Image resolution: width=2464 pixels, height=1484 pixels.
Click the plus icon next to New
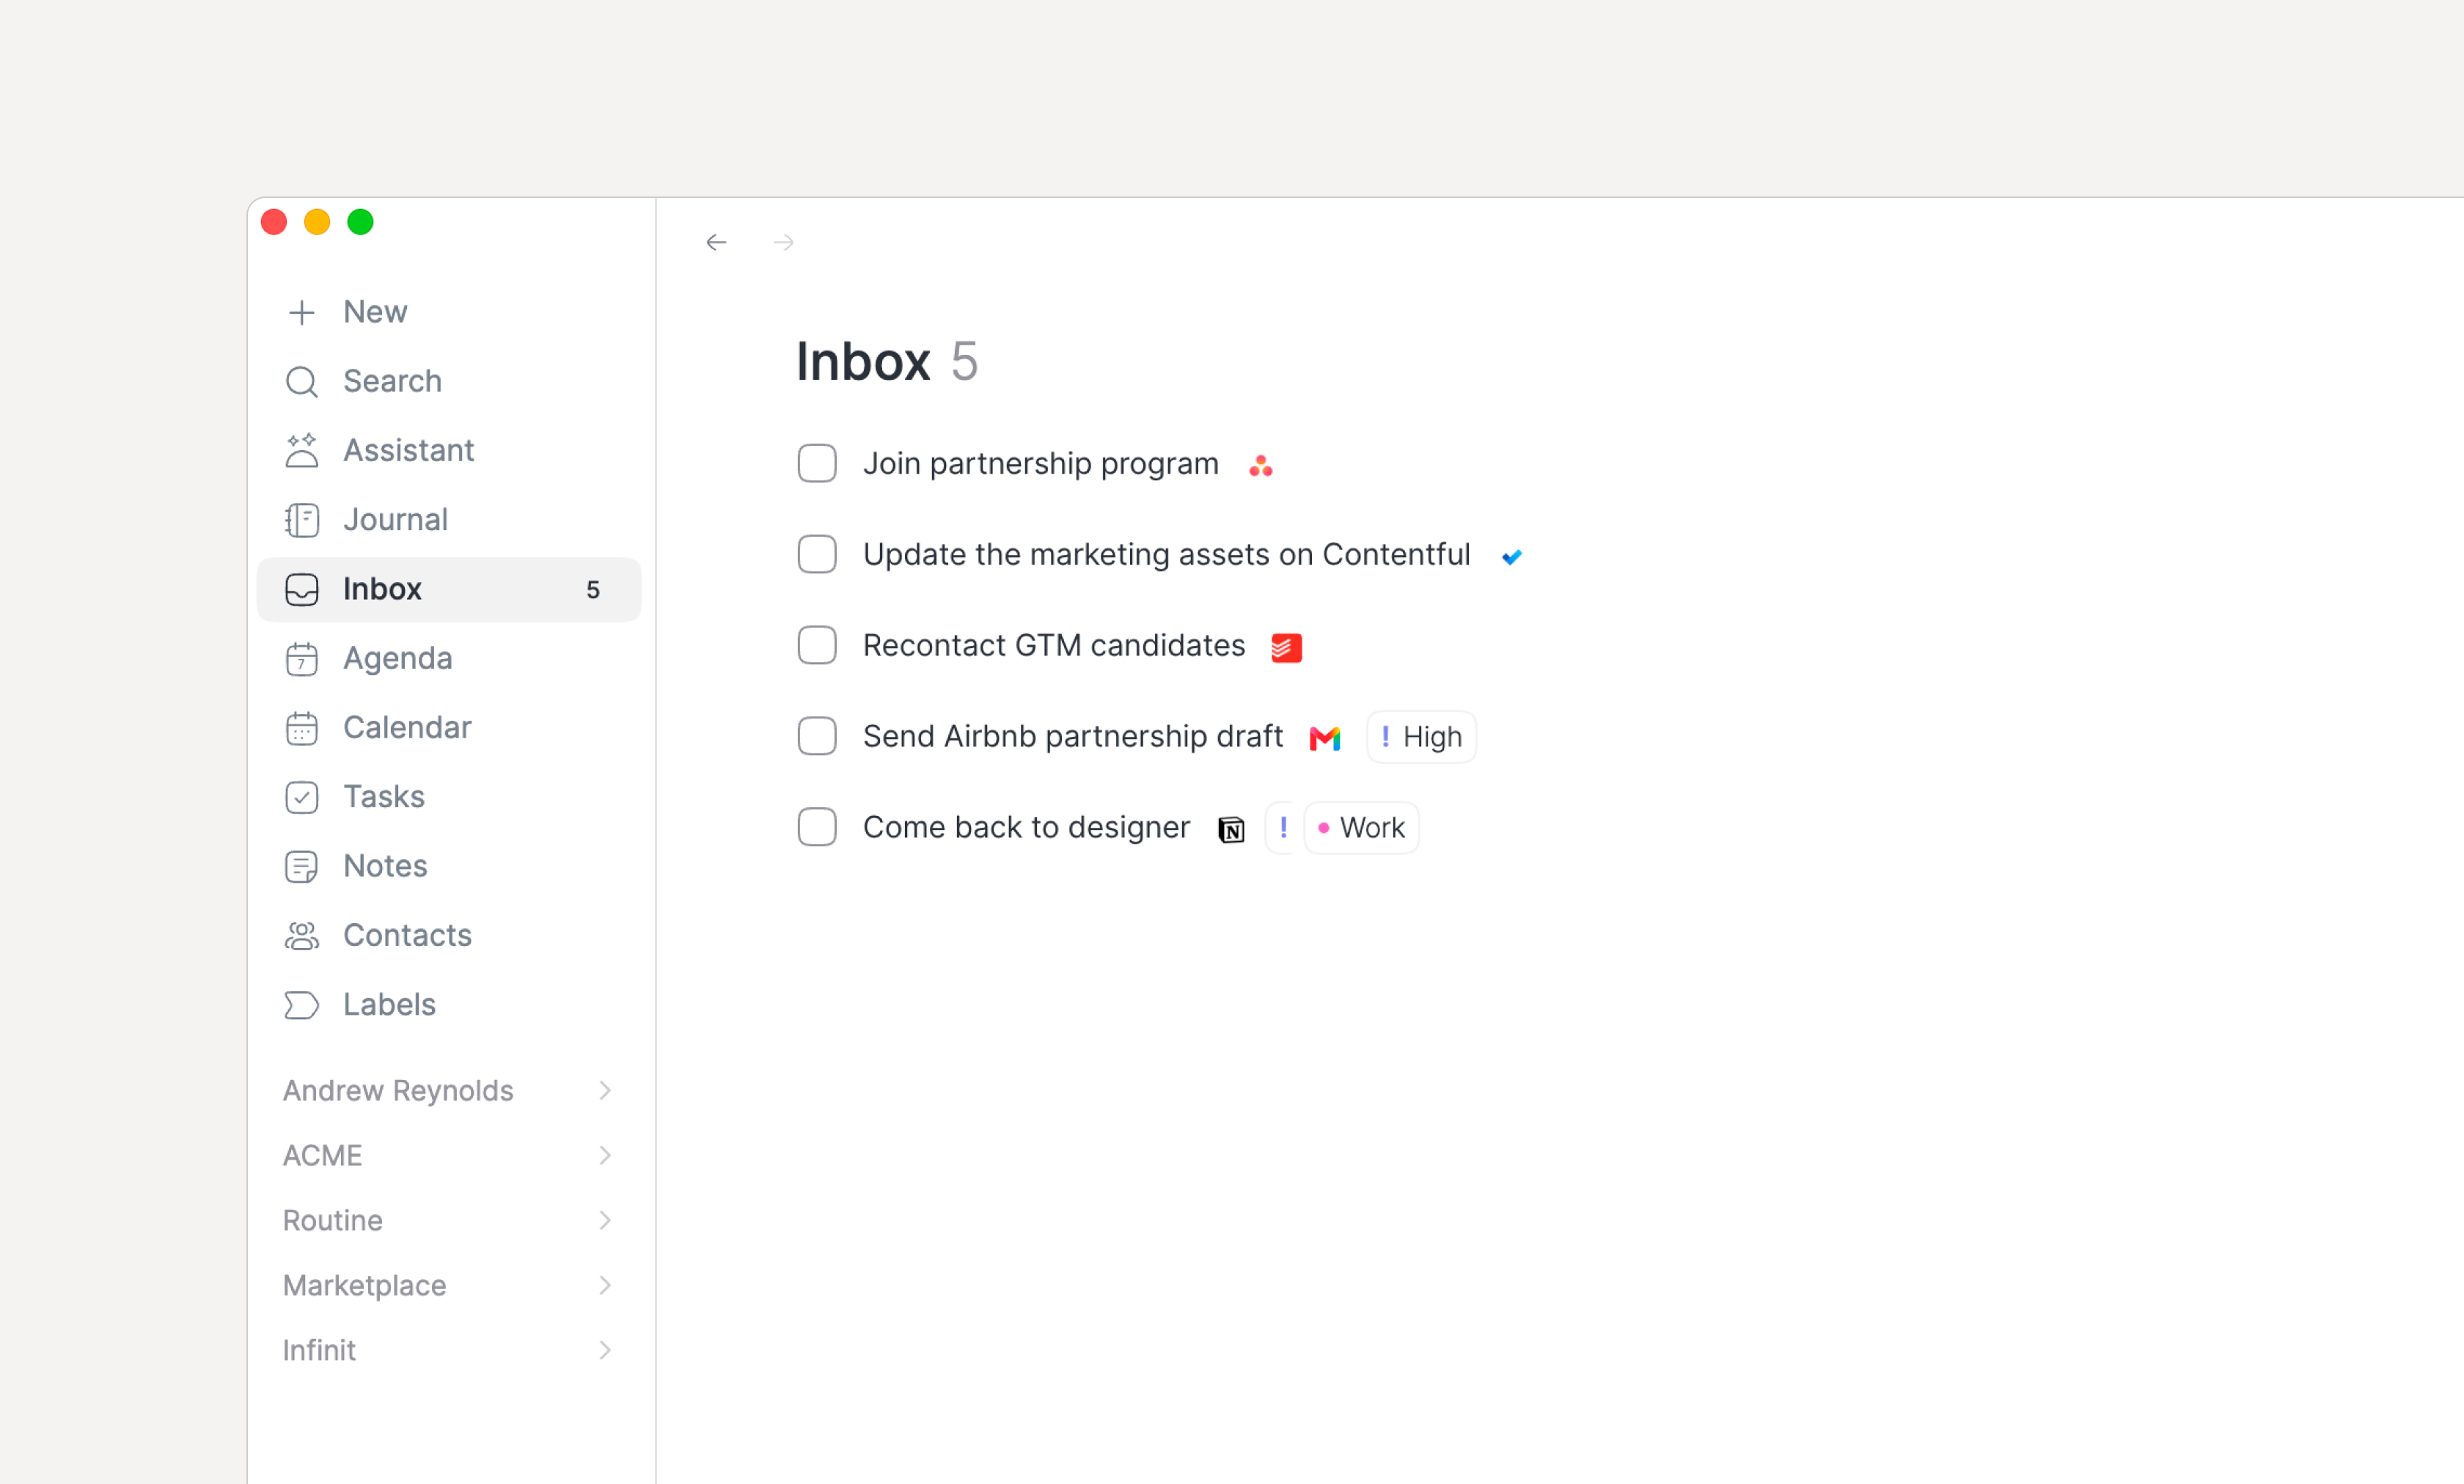(301, 312)
